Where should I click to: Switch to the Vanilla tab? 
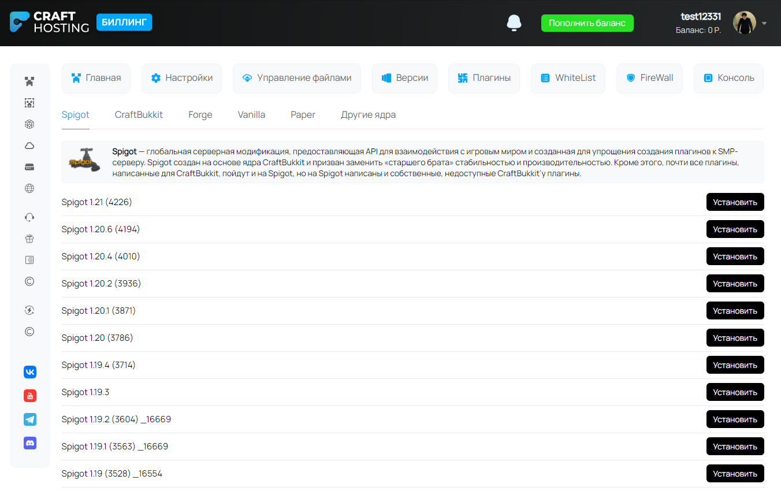pos(251,115)
